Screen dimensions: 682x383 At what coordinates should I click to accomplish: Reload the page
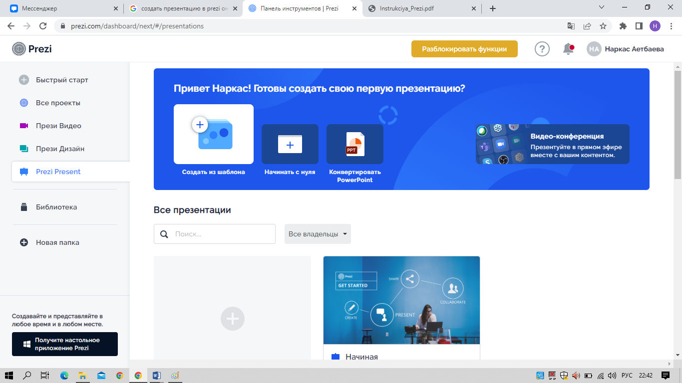[x=43, y=26]
